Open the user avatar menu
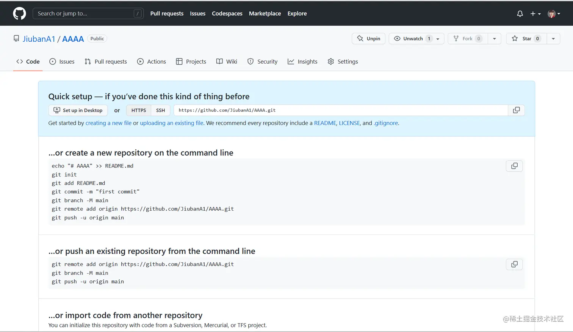The height and width of the screenshot is (332, 573). pos(554,14)
